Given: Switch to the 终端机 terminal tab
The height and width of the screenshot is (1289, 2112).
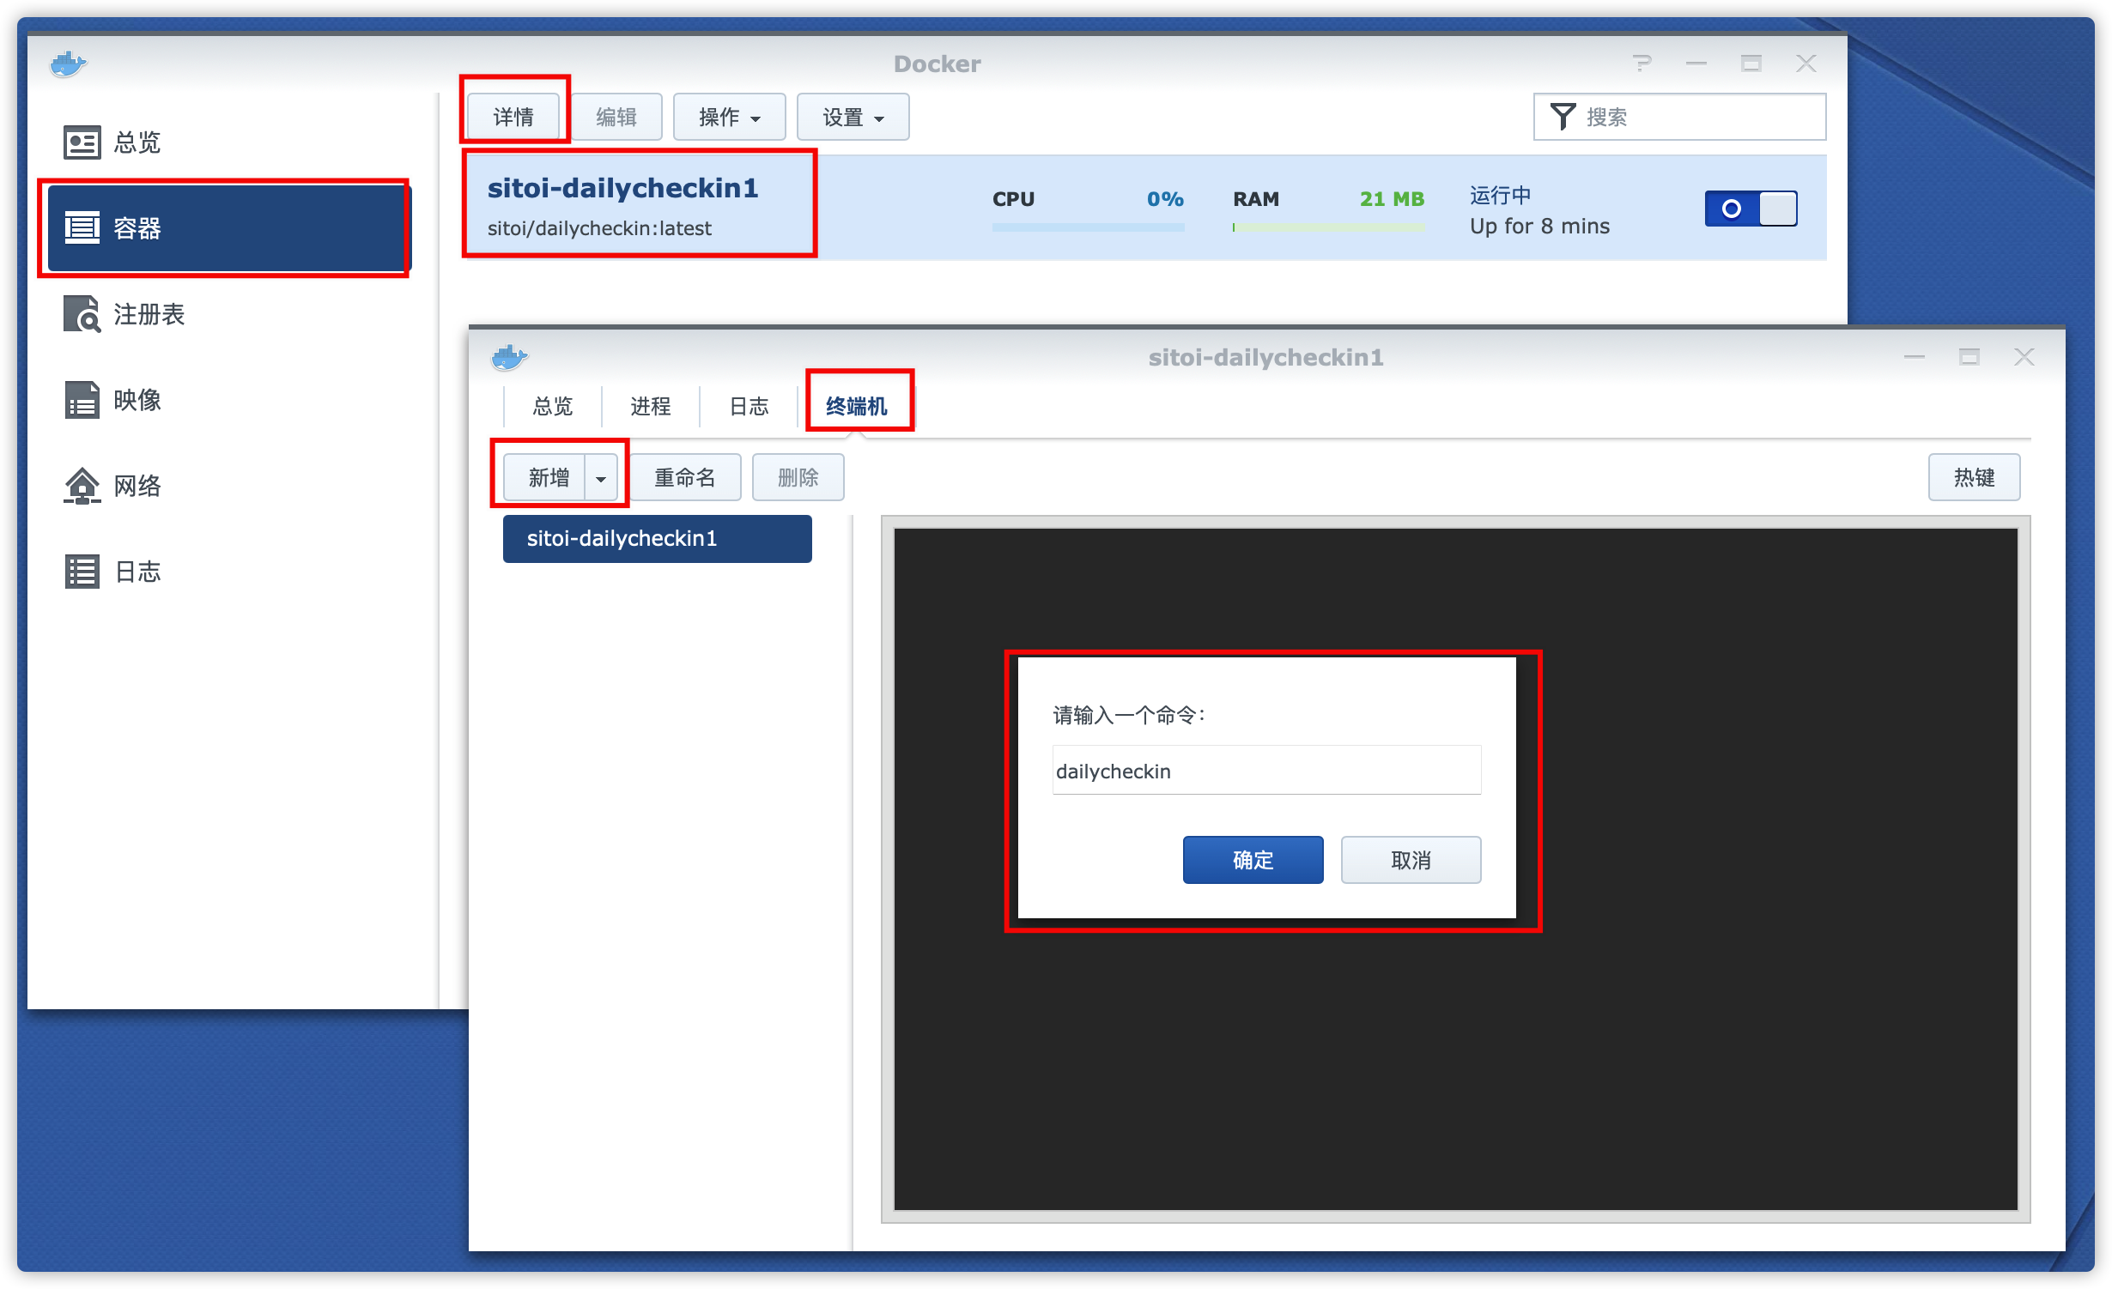Looking at the screenshot, I should (856, 406).
